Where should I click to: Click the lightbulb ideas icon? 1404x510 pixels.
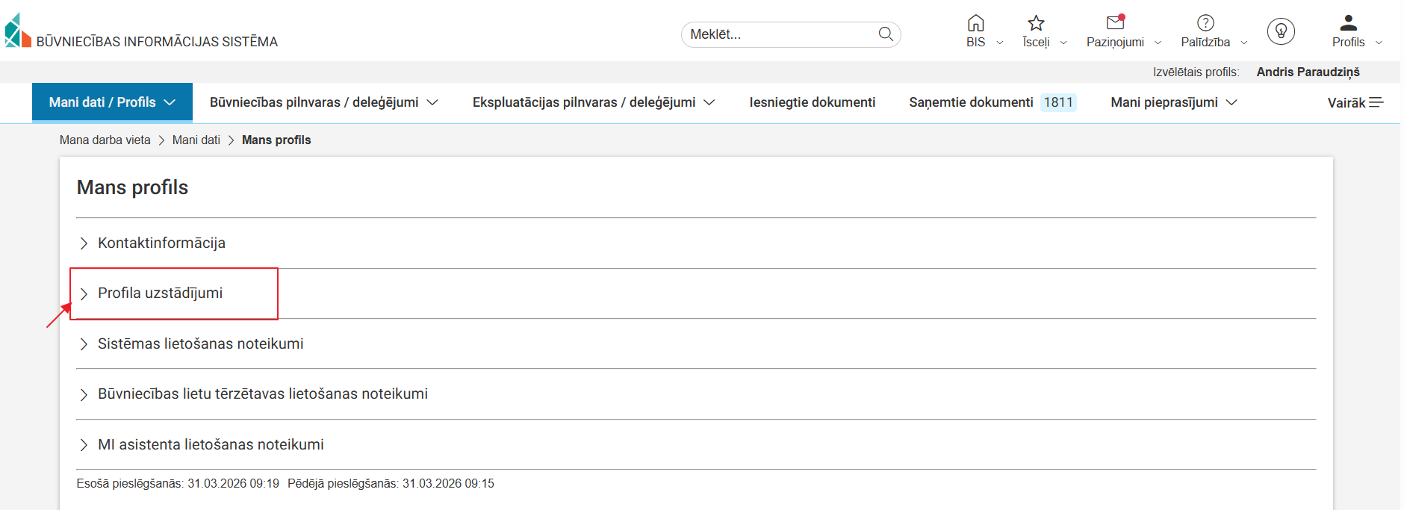pos(1281,31)
